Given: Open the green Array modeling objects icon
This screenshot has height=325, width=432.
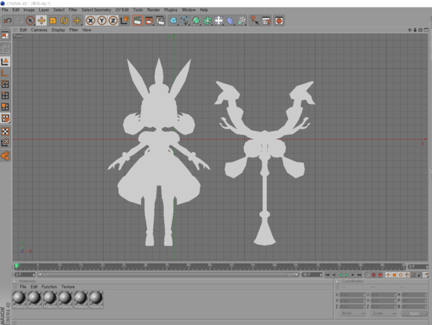Looking at the screenshot, I should click(207, 20).
